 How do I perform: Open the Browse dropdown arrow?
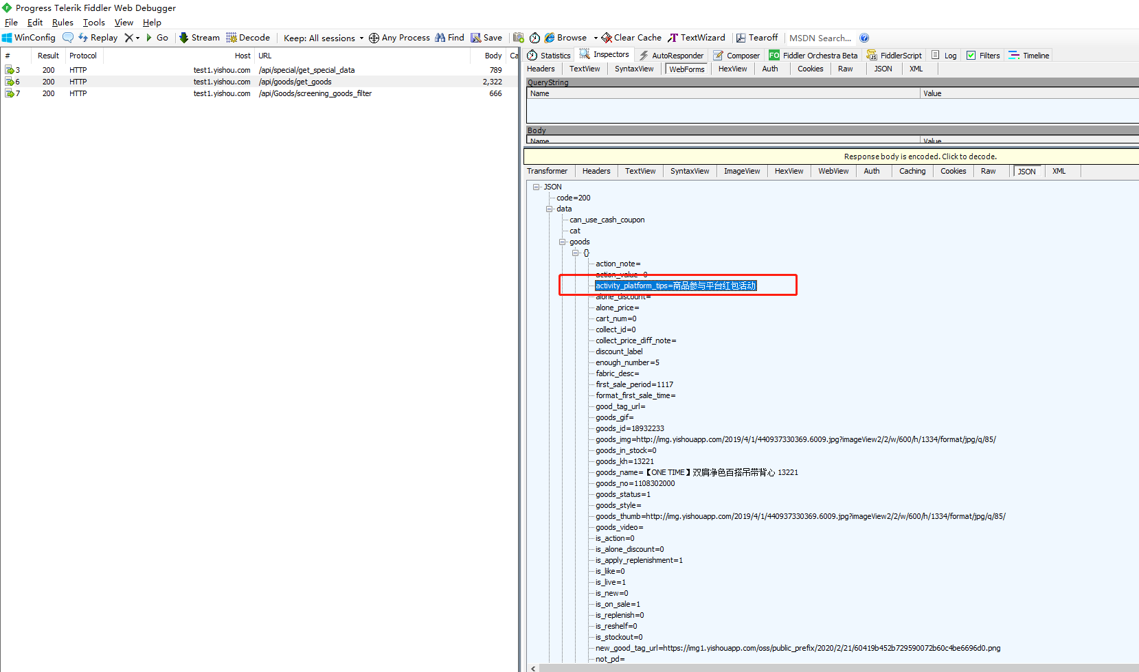tap(596, 38)
